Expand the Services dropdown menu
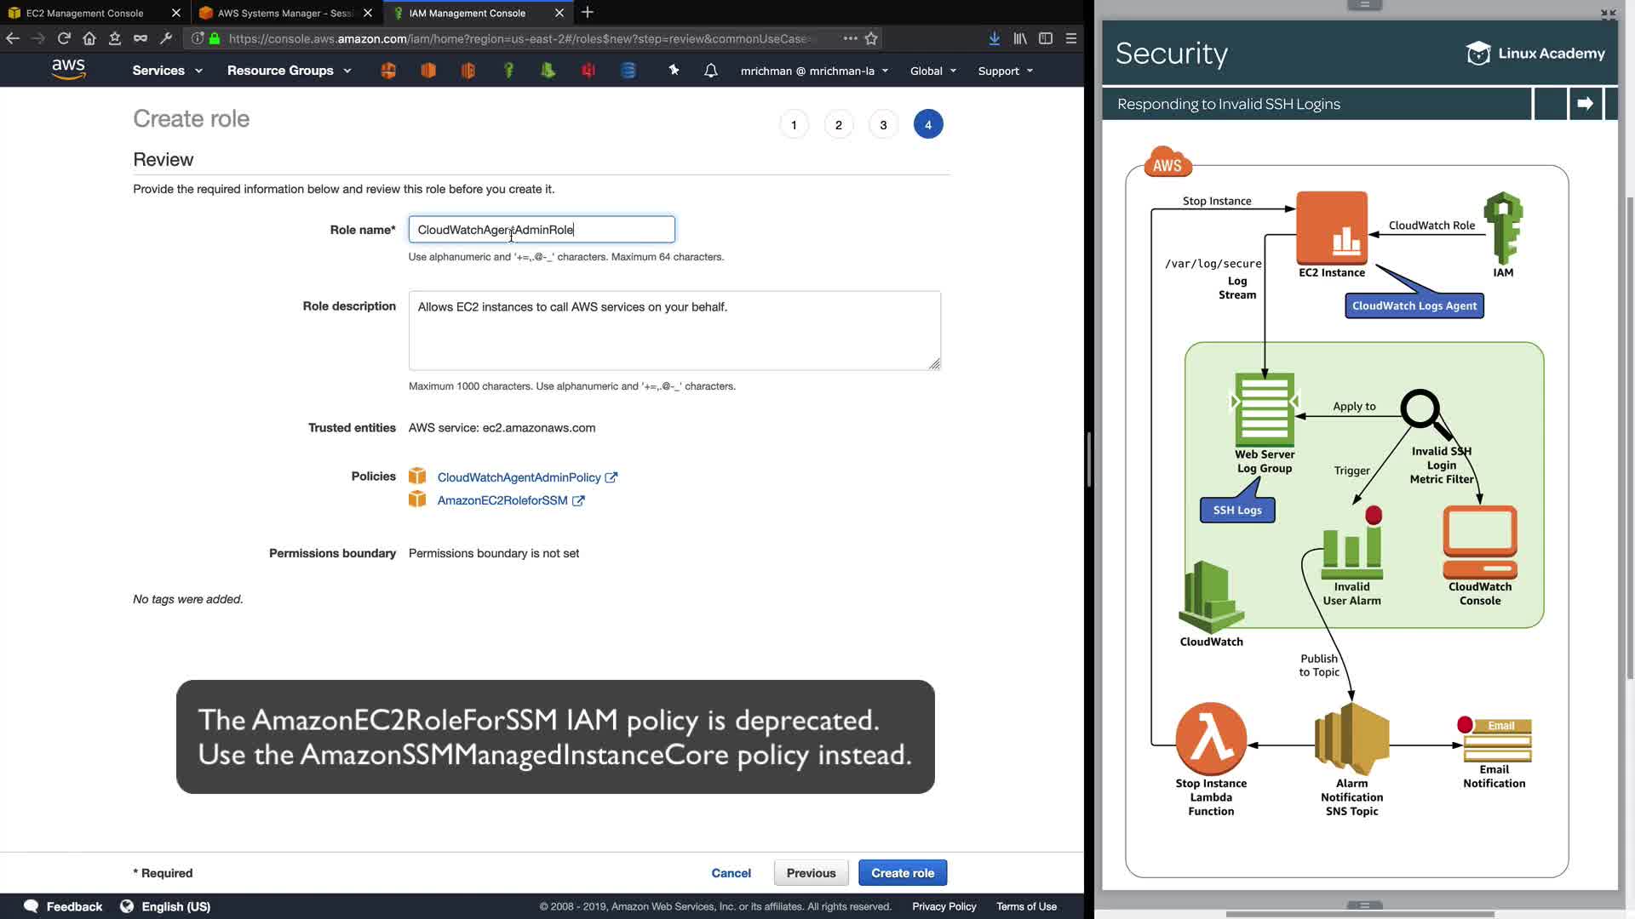 (167, 71)
